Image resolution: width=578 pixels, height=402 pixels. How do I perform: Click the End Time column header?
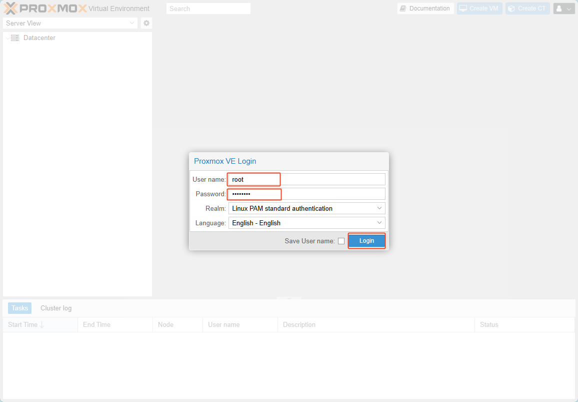115,325
